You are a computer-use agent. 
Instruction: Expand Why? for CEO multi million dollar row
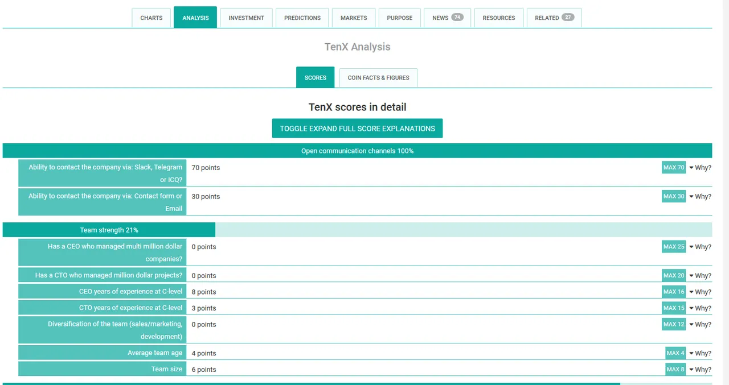700,247
